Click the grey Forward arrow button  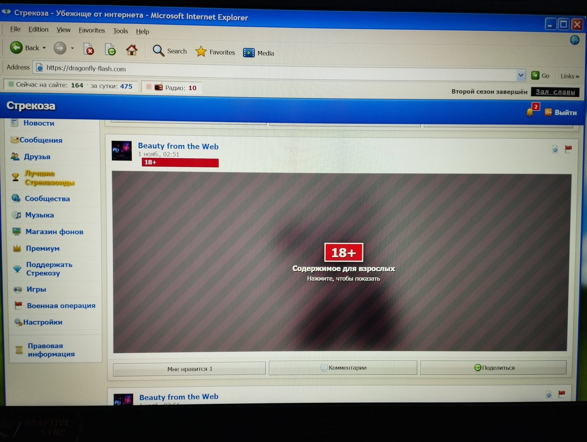60,48
